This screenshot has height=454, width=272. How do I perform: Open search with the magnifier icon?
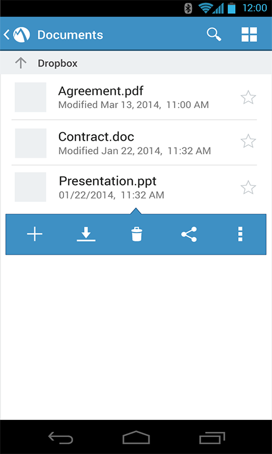coord(214,35)
